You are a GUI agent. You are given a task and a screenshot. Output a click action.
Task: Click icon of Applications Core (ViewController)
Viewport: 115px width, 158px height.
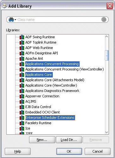click(x=22, y=85)
